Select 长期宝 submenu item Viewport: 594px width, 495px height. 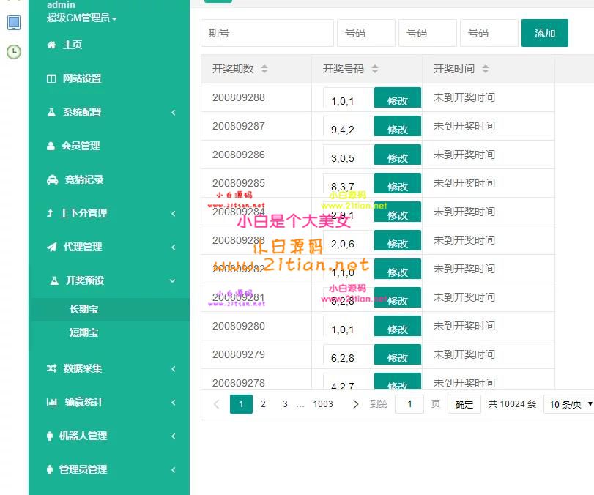tap(83, 310)
